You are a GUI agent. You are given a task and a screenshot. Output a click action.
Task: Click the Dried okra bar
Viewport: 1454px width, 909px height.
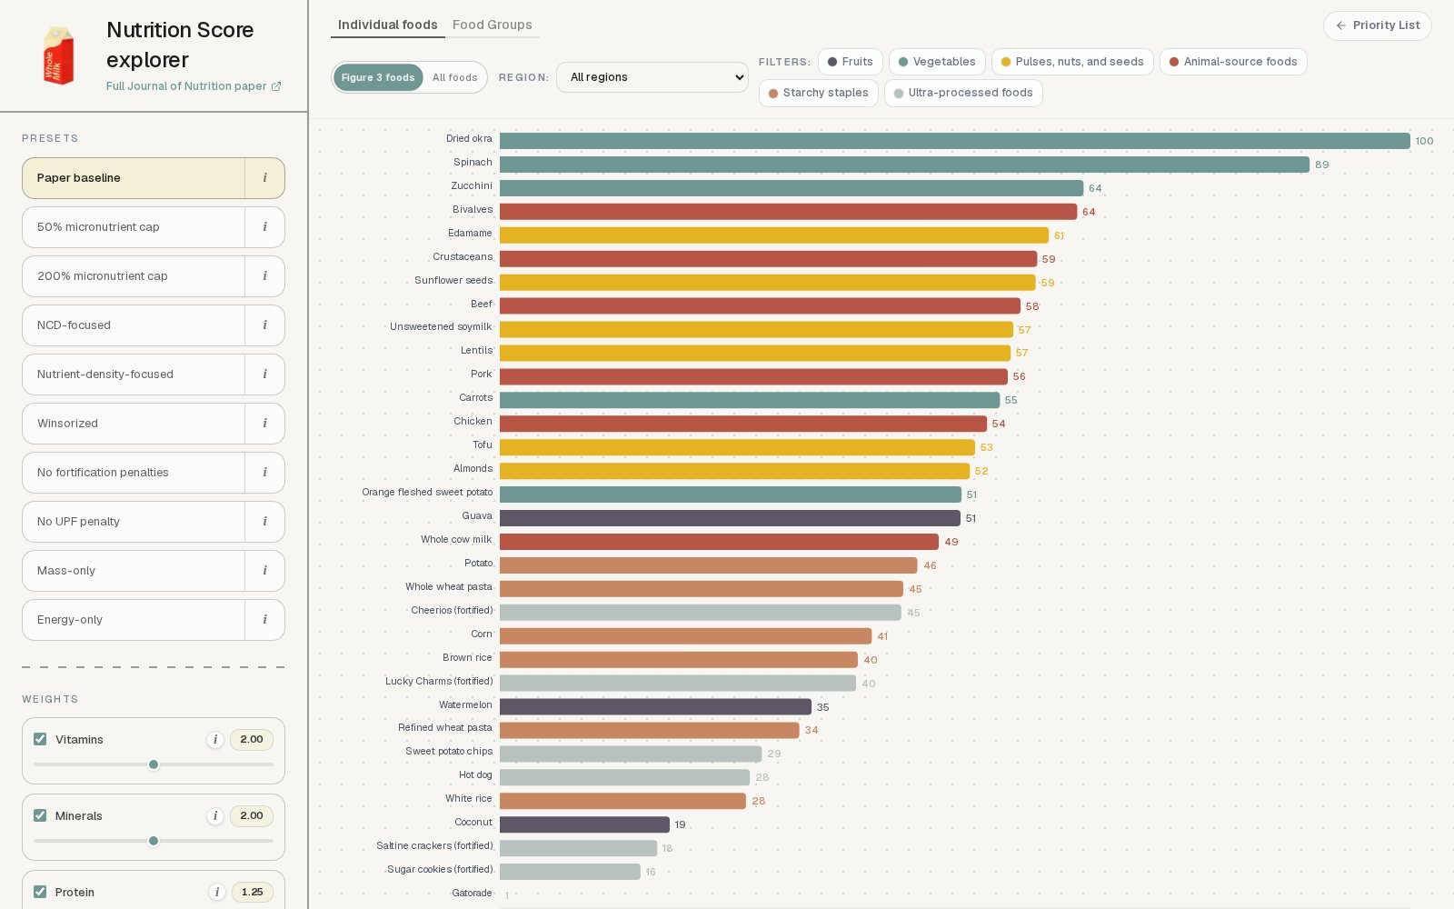[955, 141]
